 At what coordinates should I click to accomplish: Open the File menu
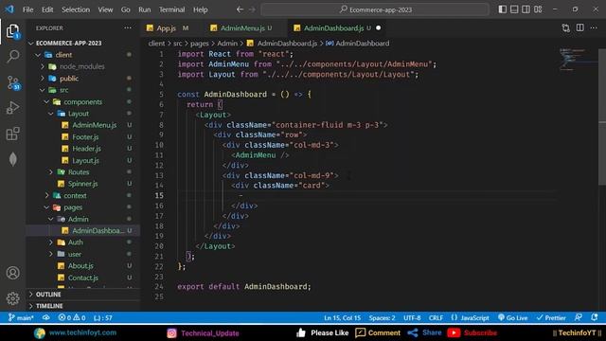coord(27,9)
